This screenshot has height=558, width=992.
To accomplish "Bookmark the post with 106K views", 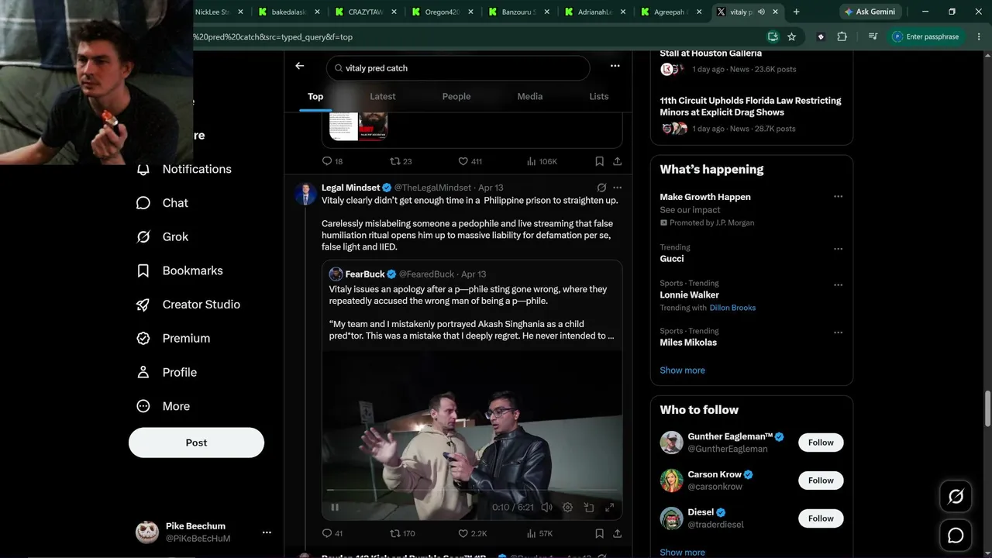I will point(599,161).
